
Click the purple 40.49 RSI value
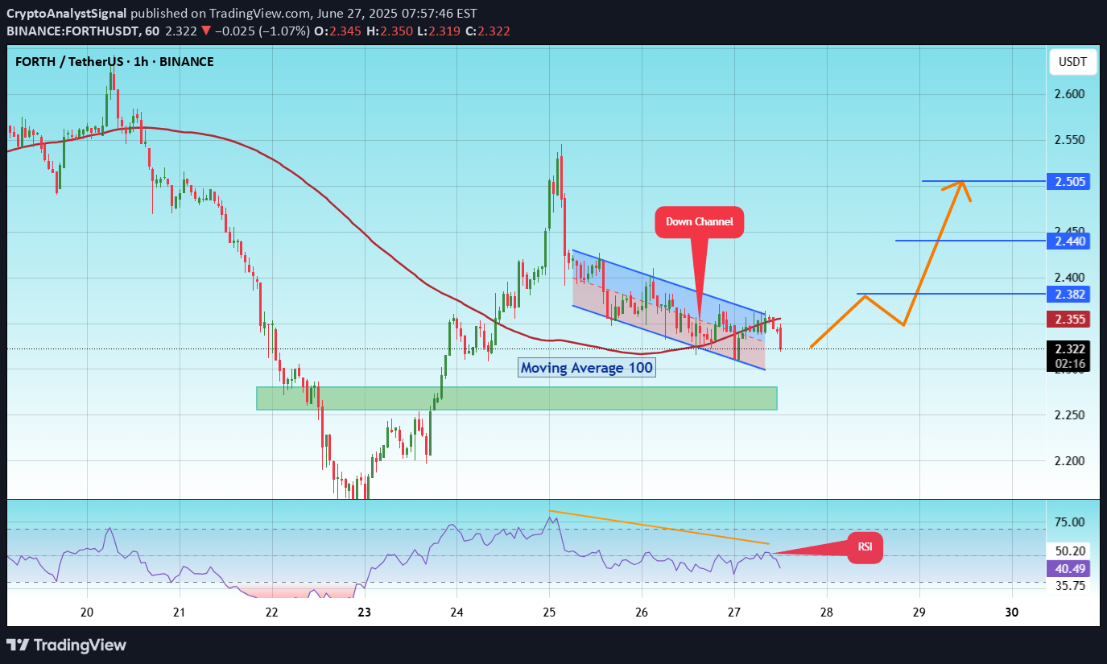[x=1068, y=568]
